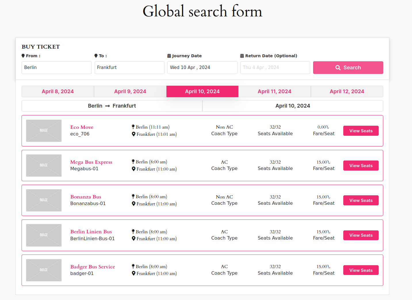Screen dimensions: 412x300
Task: Click the From field containing Berlin
Action: tap(57, 68)
